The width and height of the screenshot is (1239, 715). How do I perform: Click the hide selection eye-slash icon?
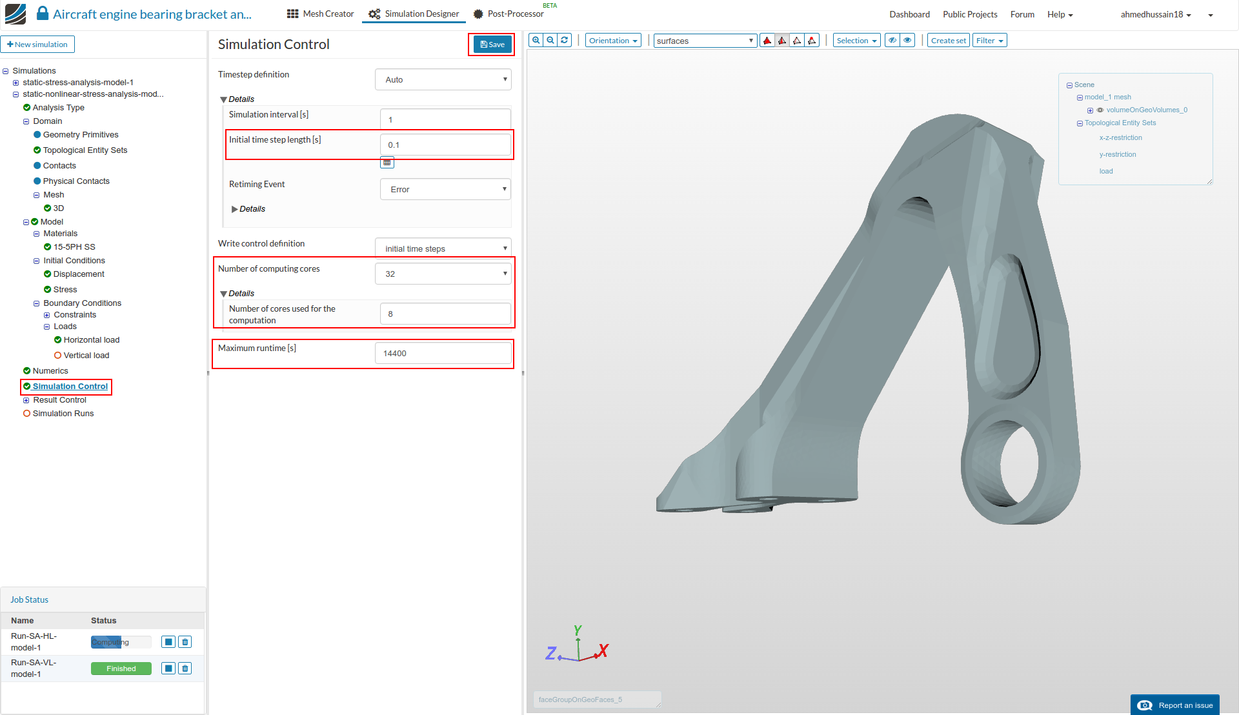click(x=892, y=41)
